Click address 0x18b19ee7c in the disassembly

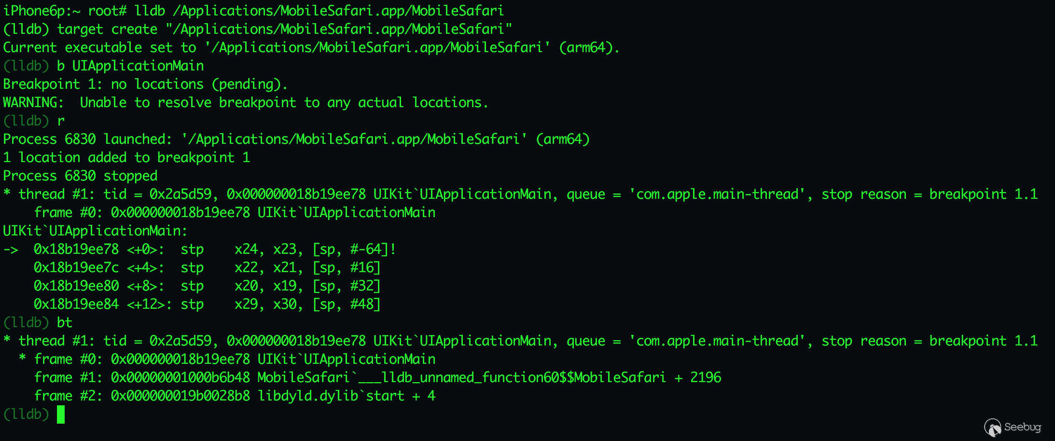[76, 268]
